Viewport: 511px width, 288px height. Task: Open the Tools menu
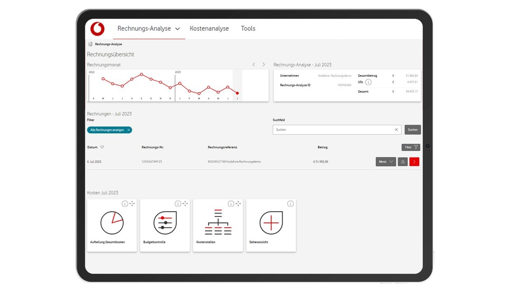pyautogui.click(x=248, y=28)
